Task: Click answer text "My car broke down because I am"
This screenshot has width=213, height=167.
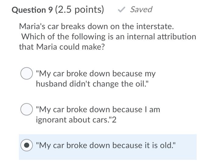Action: (x=98, y=109)
